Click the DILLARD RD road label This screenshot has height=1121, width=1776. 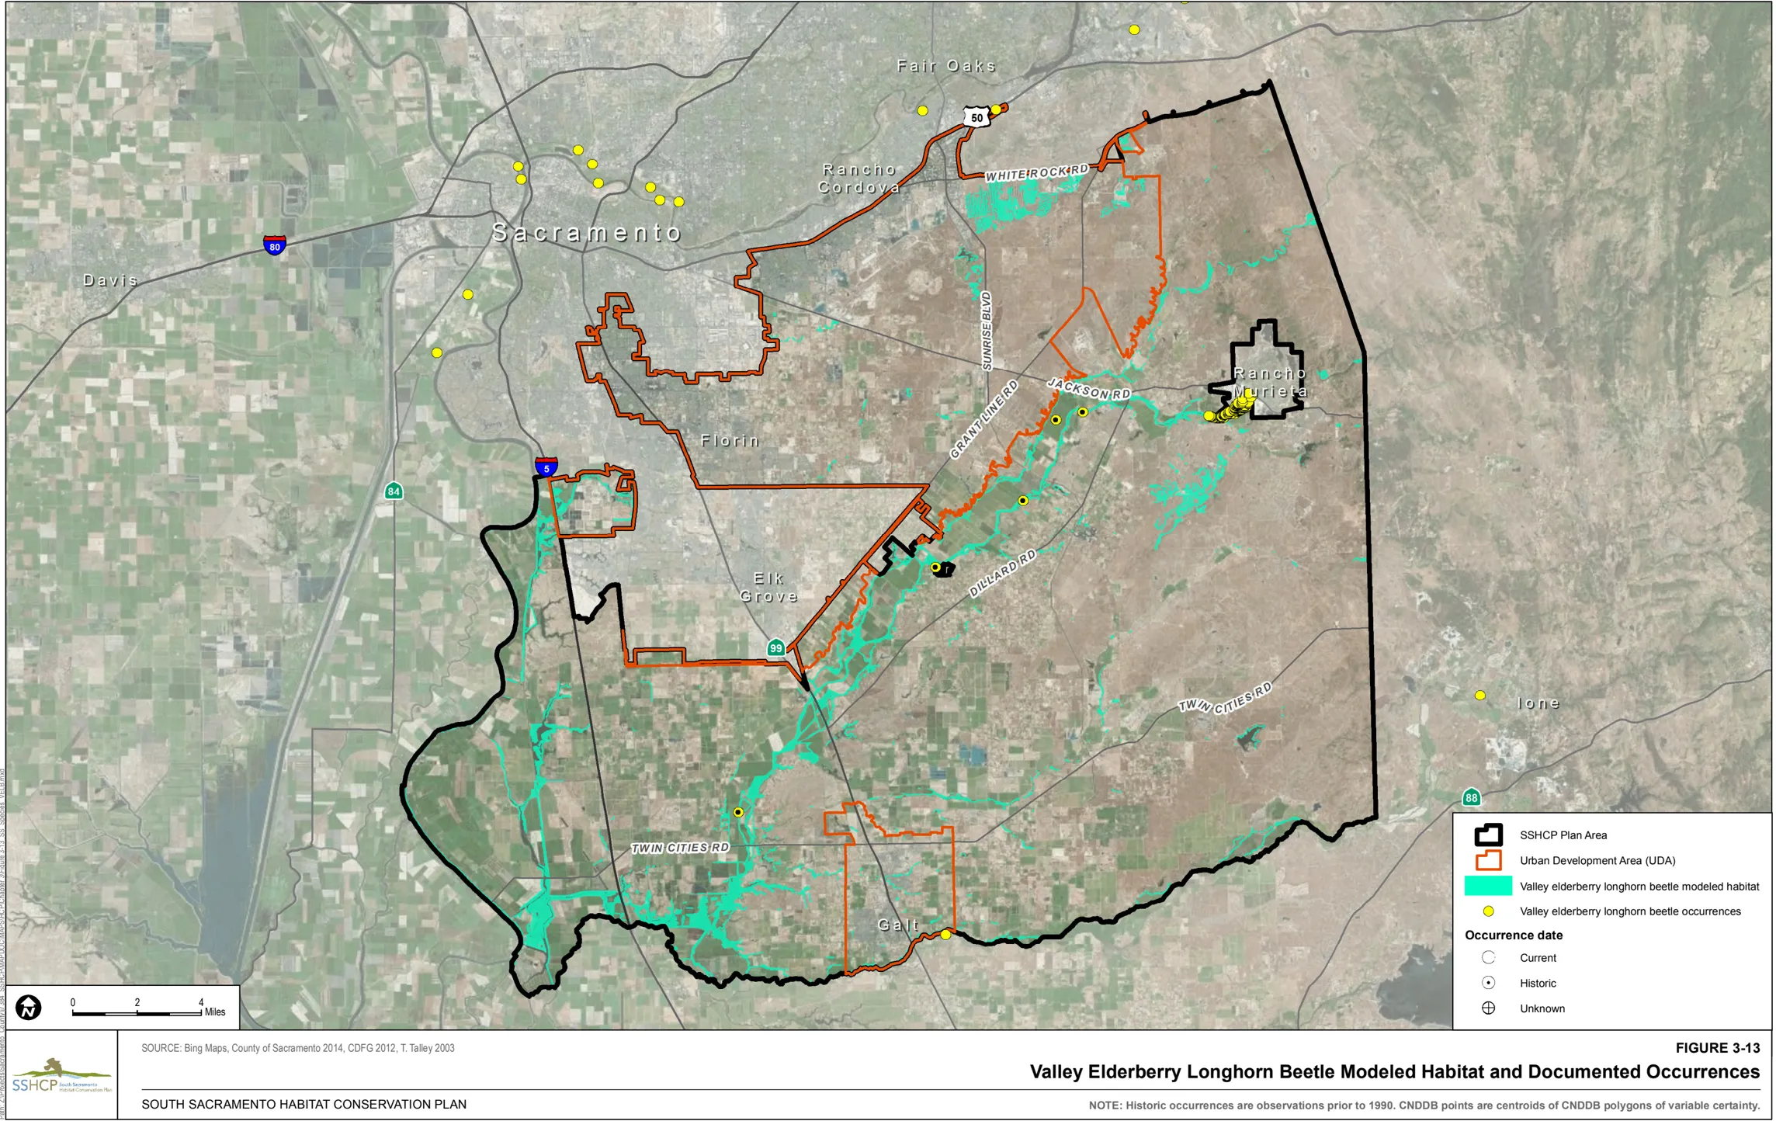coord(1002,573)
